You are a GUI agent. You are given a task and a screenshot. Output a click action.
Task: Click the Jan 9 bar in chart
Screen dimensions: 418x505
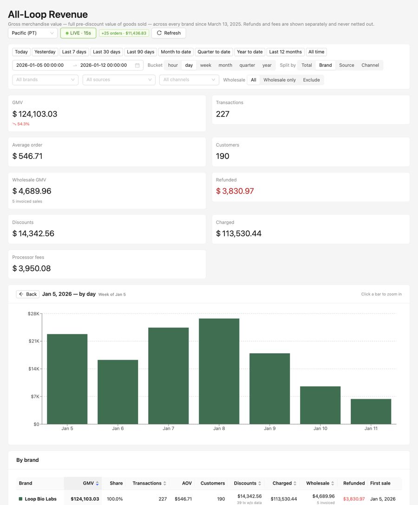pos(270,389)
